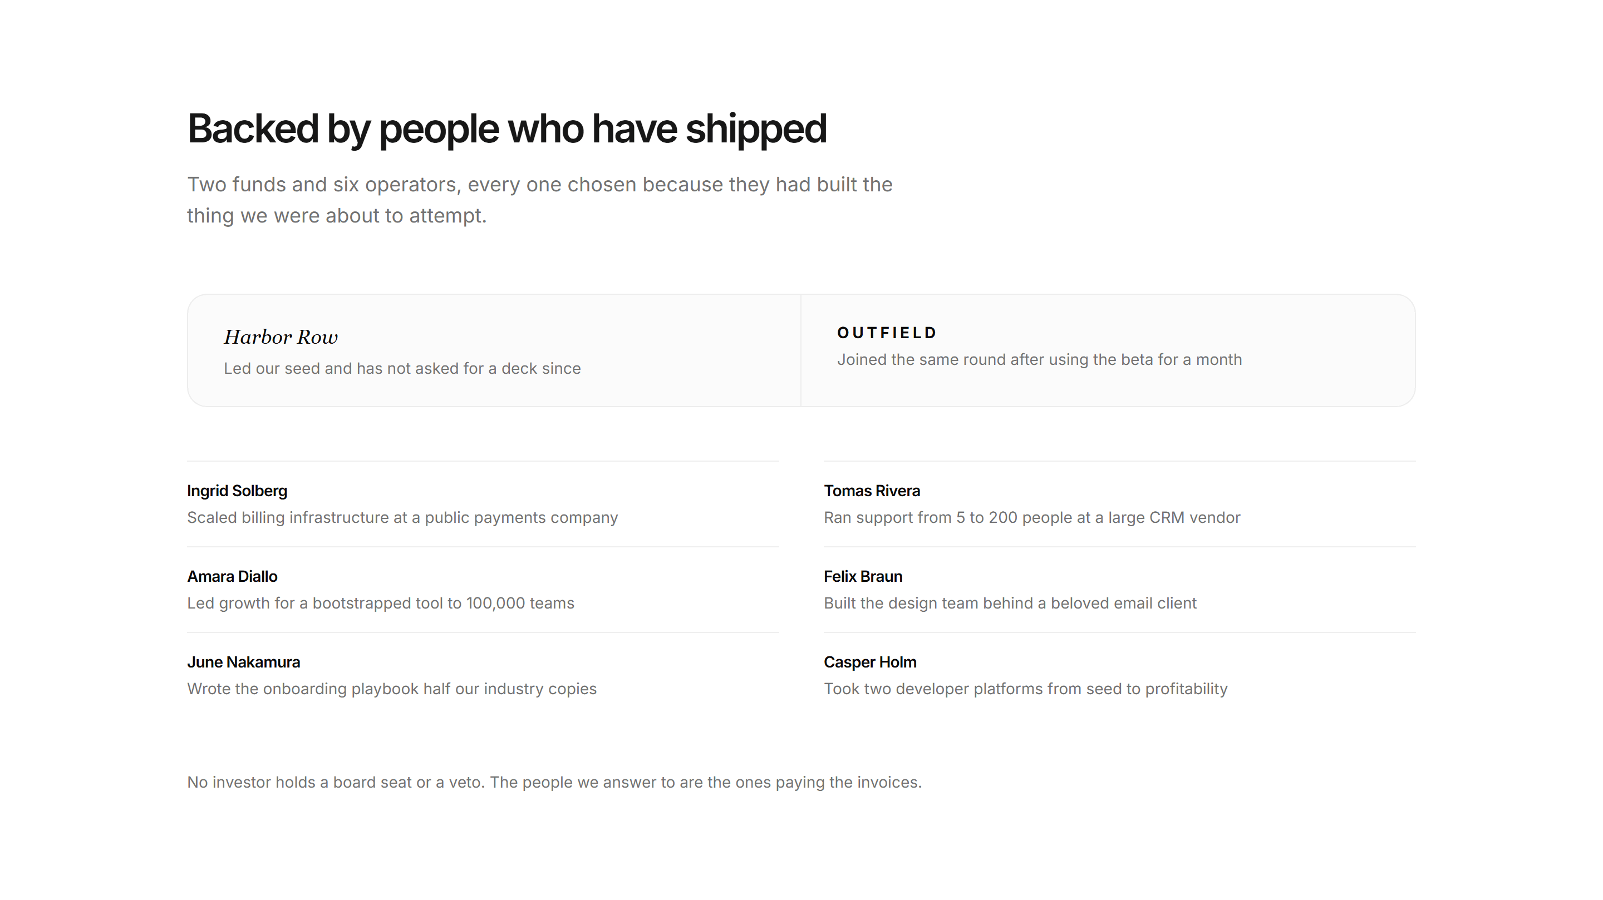Click the OUTFIELD wordmark logo
The height and width of the screenshot is (900, 1603).
click(x=887, y=333)
